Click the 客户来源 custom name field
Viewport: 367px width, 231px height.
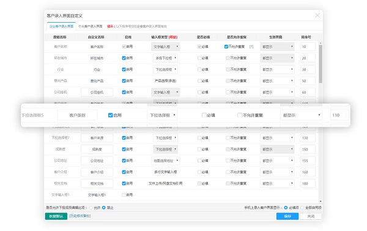point(97,138)
